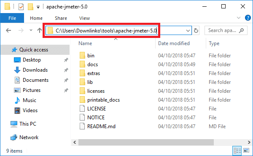The height and width of the screenshot is (156, 253).
Task: Click the search magnifier icon
Action: point(241,30)
